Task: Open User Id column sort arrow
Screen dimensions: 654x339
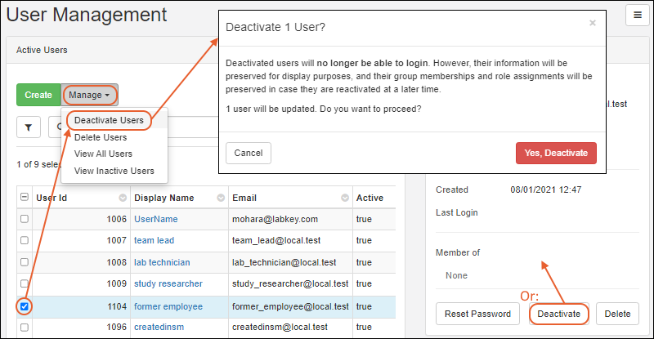Action: (123, 198)
